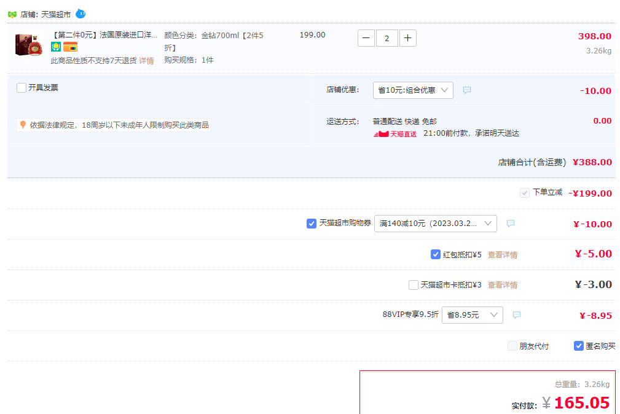Tick the 开具发票 checkbox
This screenshot has width=620, height=414.
[x=22, y=87]
